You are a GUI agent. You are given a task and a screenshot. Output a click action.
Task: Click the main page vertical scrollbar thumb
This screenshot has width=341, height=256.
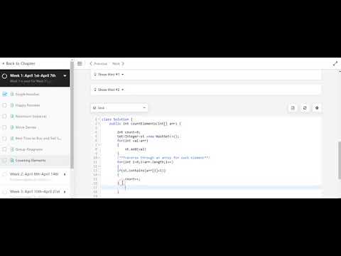[x=340, y=161]
